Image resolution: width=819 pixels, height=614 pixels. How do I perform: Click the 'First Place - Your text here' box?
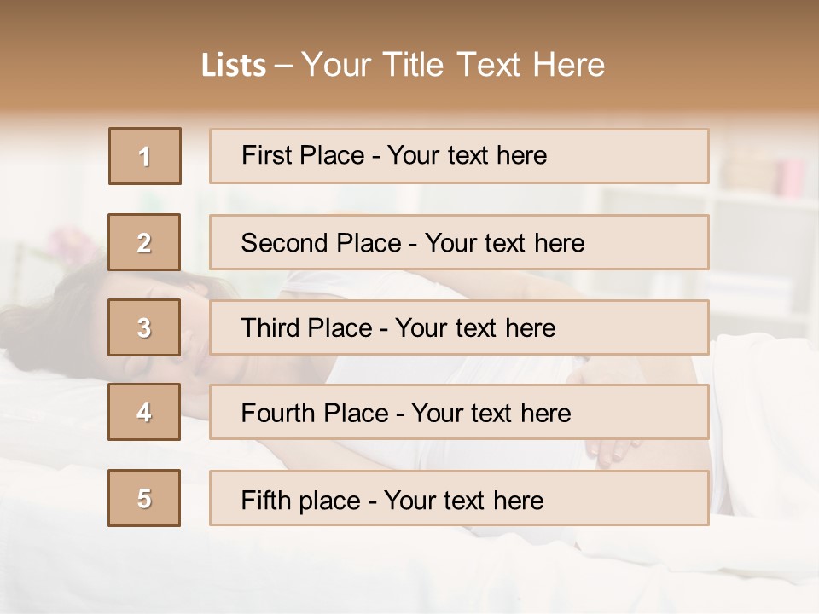[459, 156]
